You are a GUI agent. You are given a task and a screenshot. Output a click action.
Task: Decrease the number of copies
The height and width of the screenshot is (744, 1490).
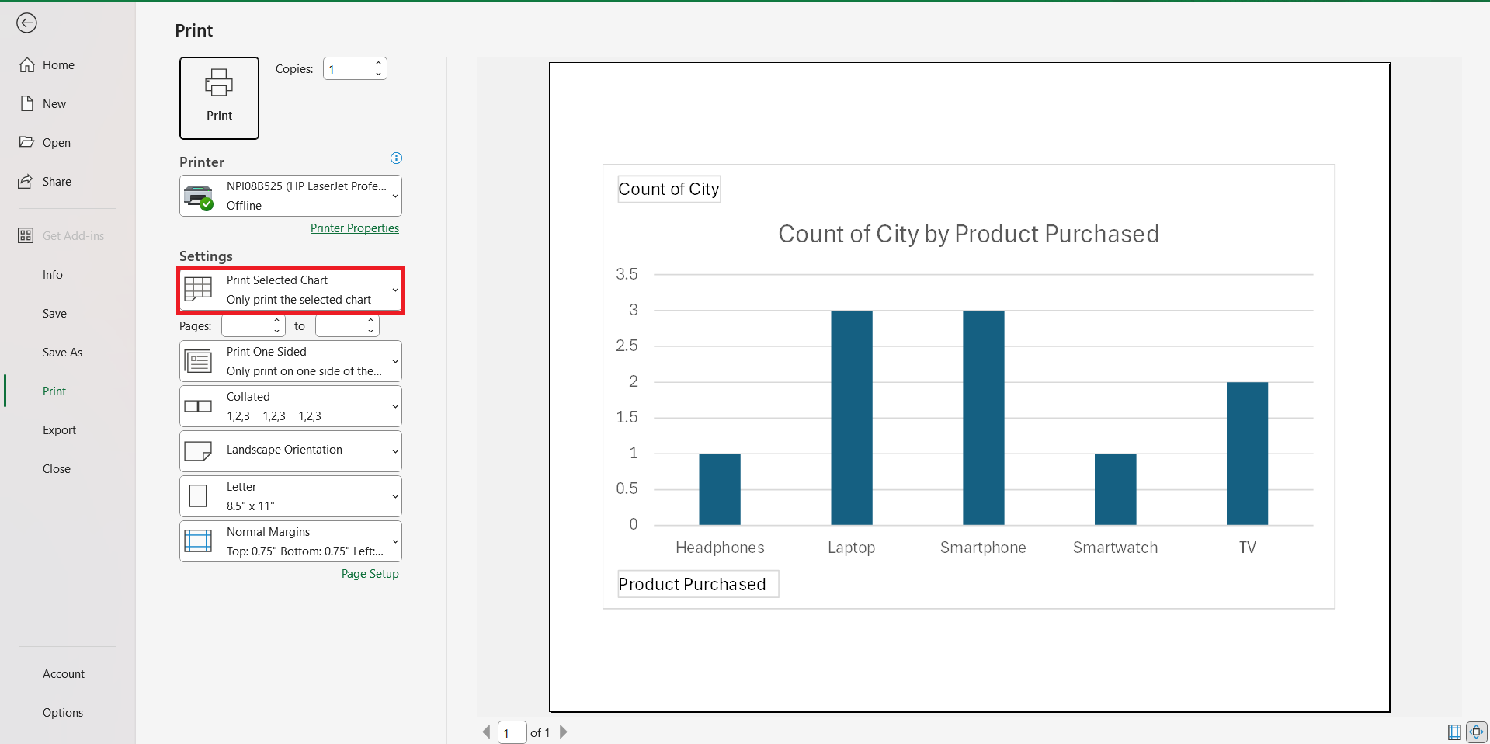coord(378,74)
